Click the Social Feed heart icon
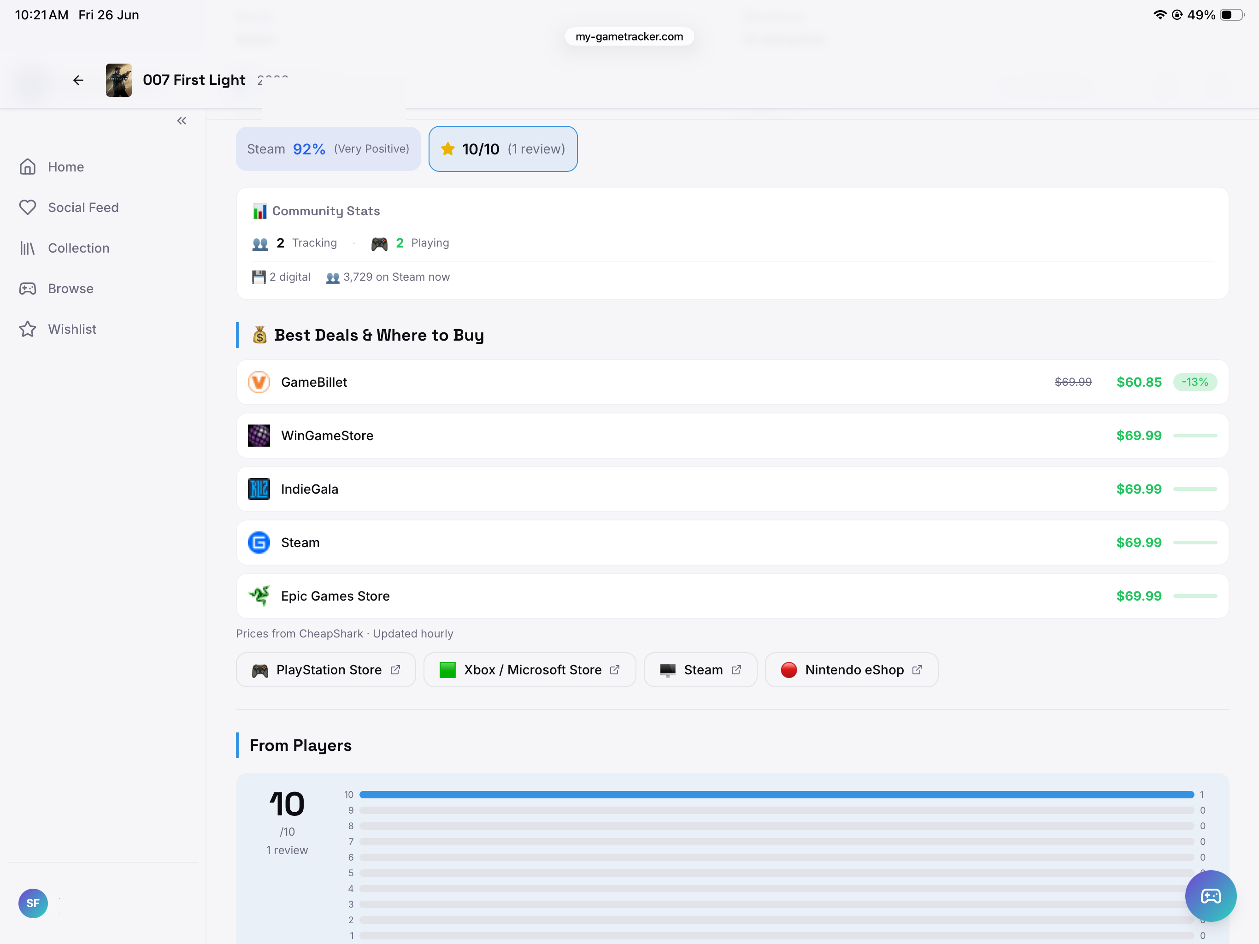The height and width of the screenshot is (944, 1259). 27,207
